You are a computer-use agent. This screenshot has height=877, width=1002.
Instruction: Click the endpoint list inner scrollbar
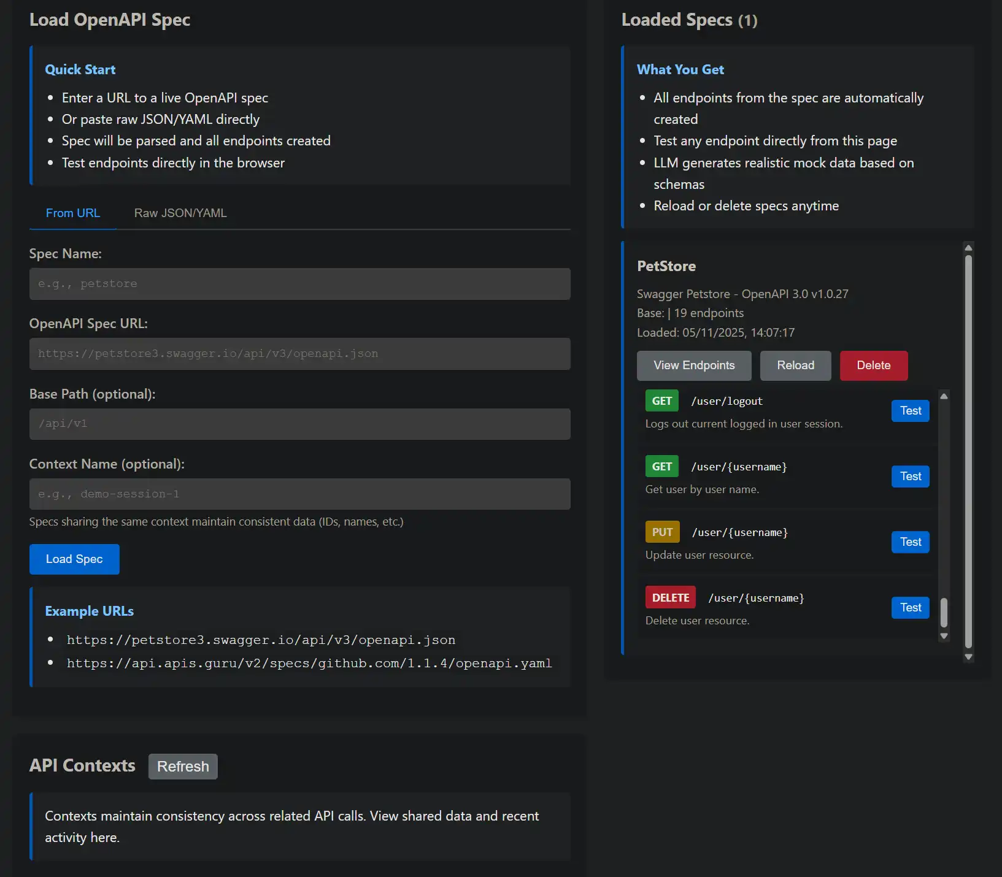[x=944, y=515]
